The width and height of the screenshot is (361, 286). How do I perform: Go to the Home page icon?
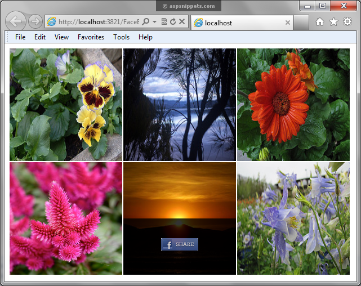pyautogui.click(x=319, y=21)
